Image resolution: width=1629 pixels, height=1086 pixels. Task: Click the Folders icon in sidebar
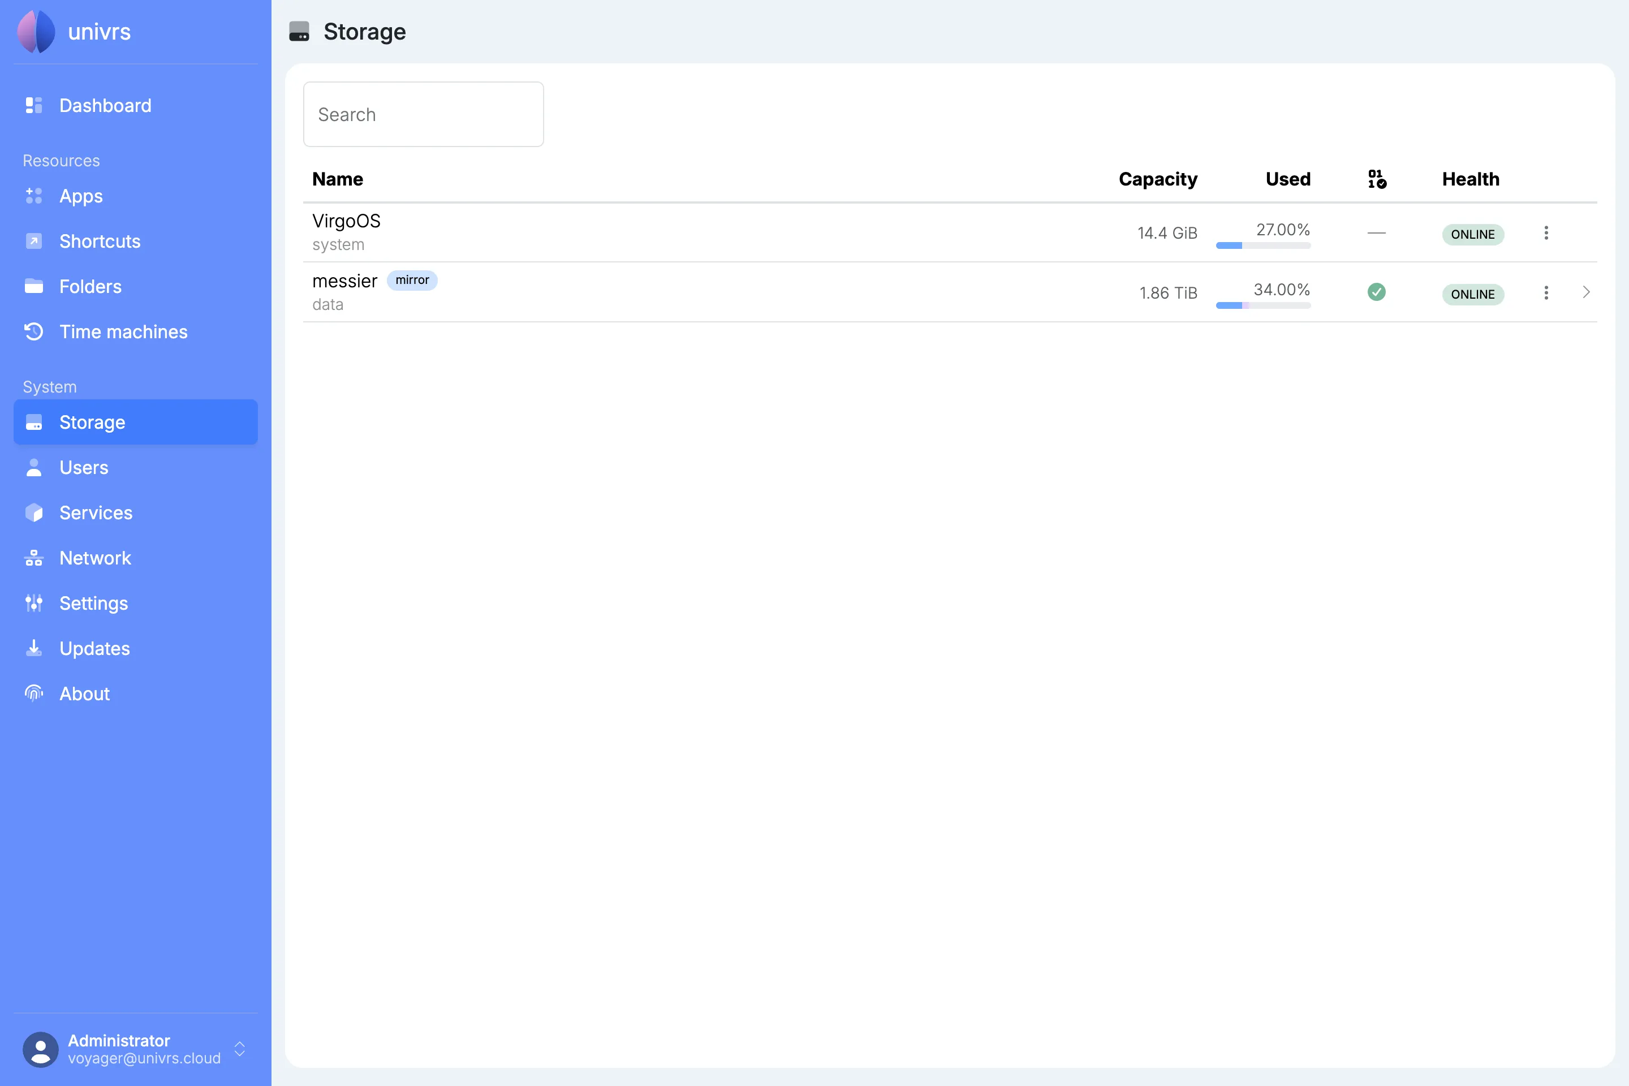[34, 286]
